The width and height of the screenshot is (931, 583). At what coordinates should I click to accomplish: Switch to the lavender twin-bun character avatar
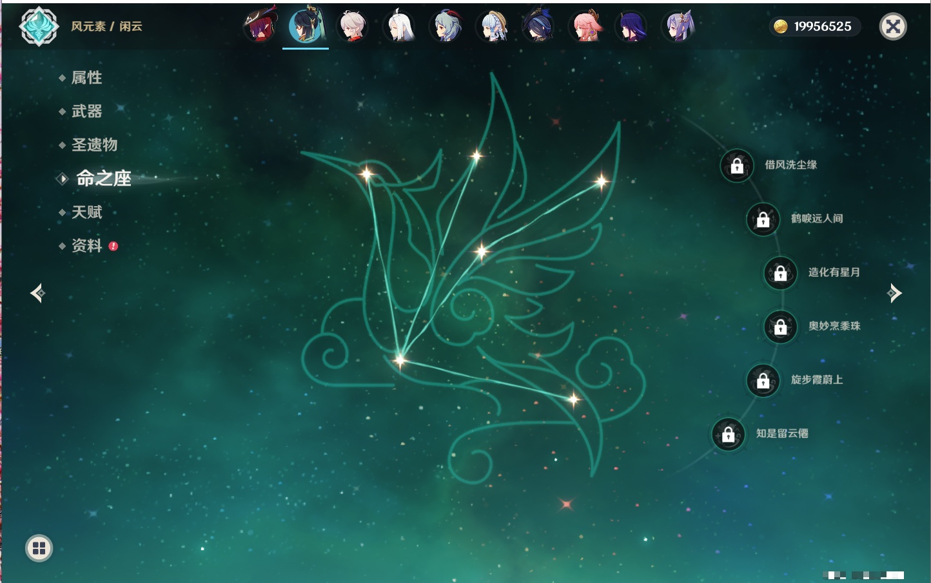point(678,26)
